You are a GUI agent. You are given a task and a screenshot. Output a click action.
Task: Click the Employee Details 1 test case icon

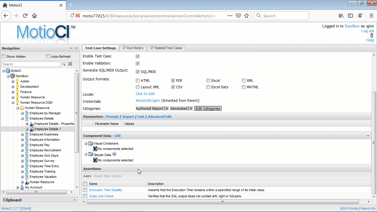click(x=32, y=129)
